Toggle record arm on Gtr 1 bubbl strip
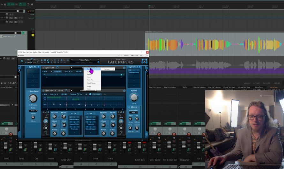The height and width of the screenshot is (169, 284). pos(159,134)
